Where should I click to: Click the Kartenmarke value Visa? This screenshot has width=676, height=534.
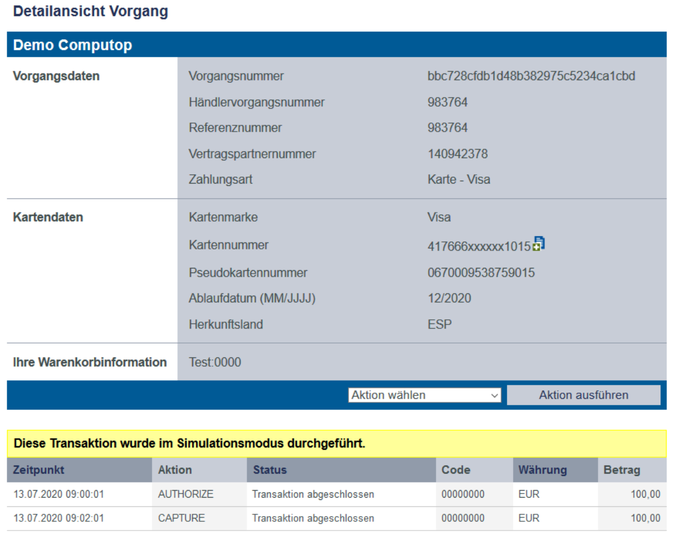(x=439, y=217)
